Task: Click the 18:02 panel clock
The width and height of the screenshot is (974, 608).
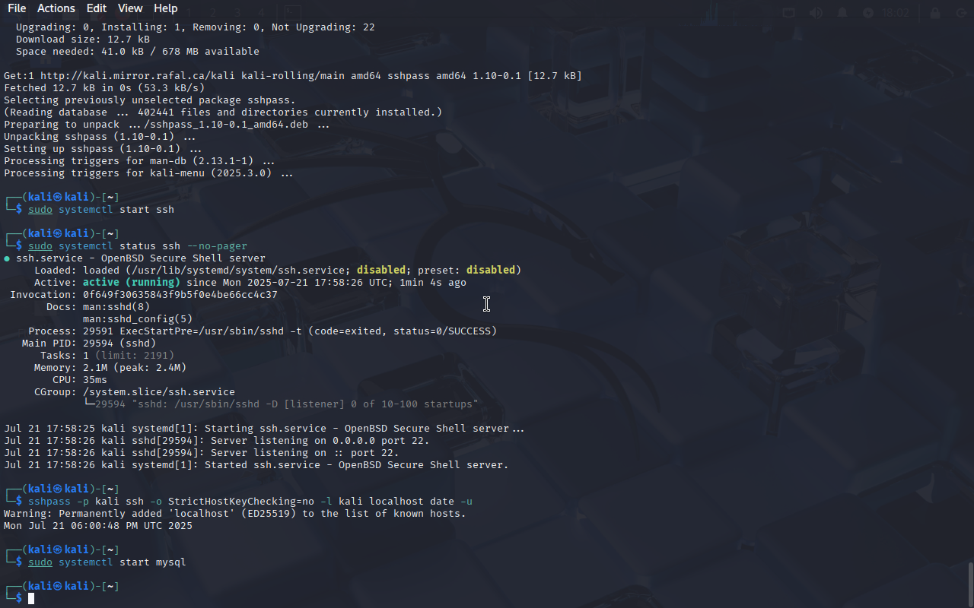Action: 896,13
